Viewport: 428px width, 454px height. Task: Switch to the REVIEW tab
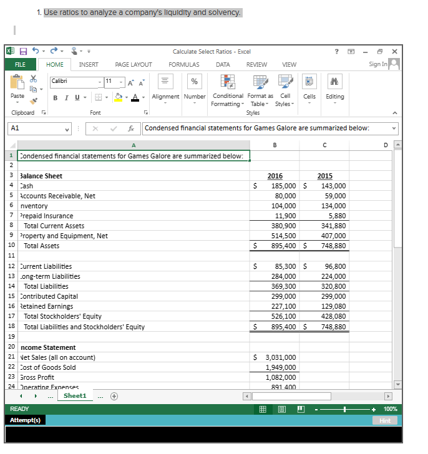click(x=256, y=65)
